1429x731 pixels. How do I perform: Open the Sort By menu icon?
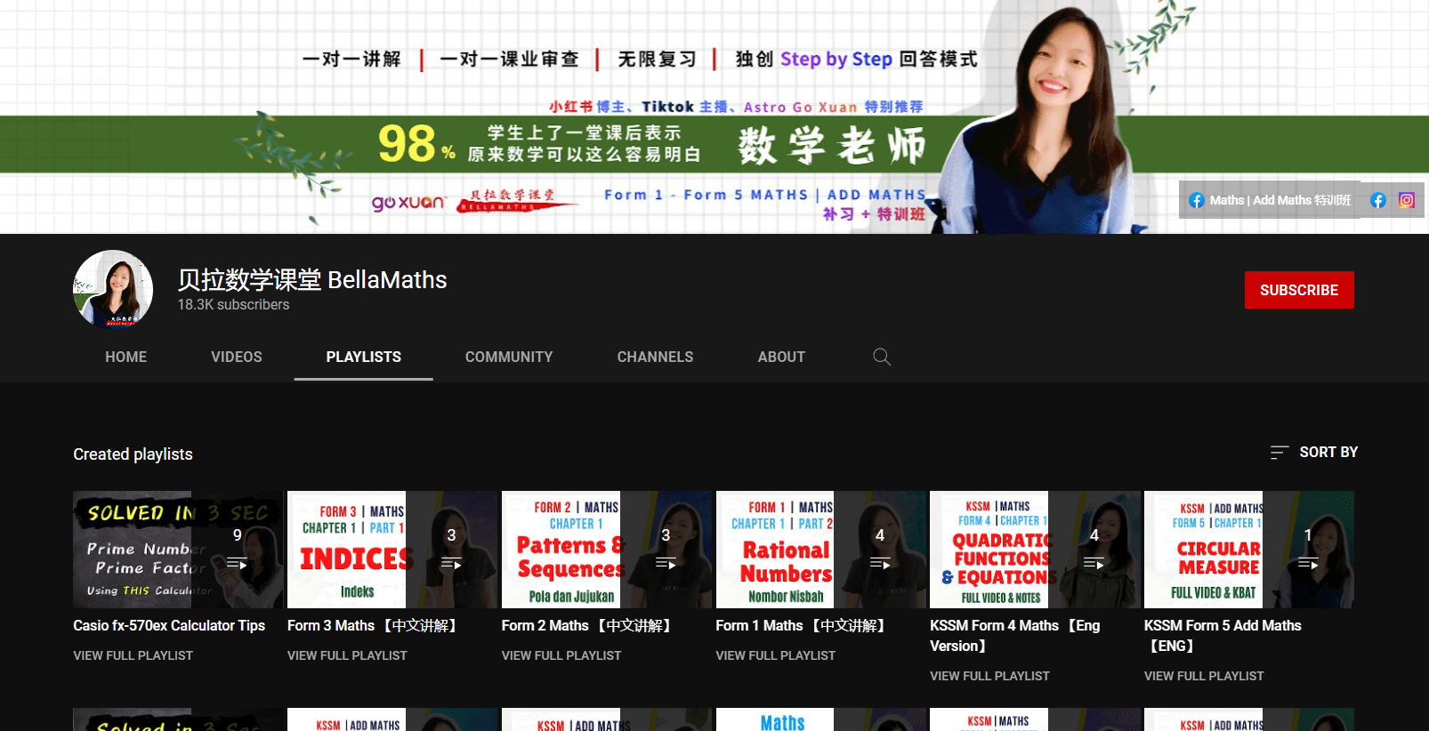1279,453
